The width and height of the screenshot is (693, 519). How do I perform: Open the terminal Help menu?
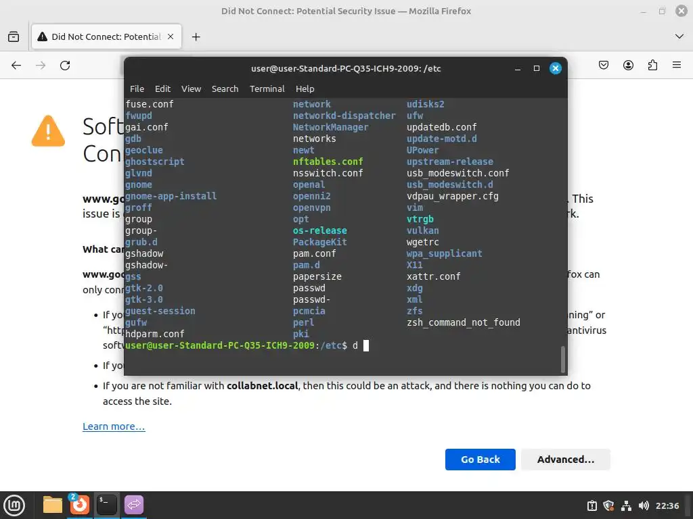[x=305, y=89]
